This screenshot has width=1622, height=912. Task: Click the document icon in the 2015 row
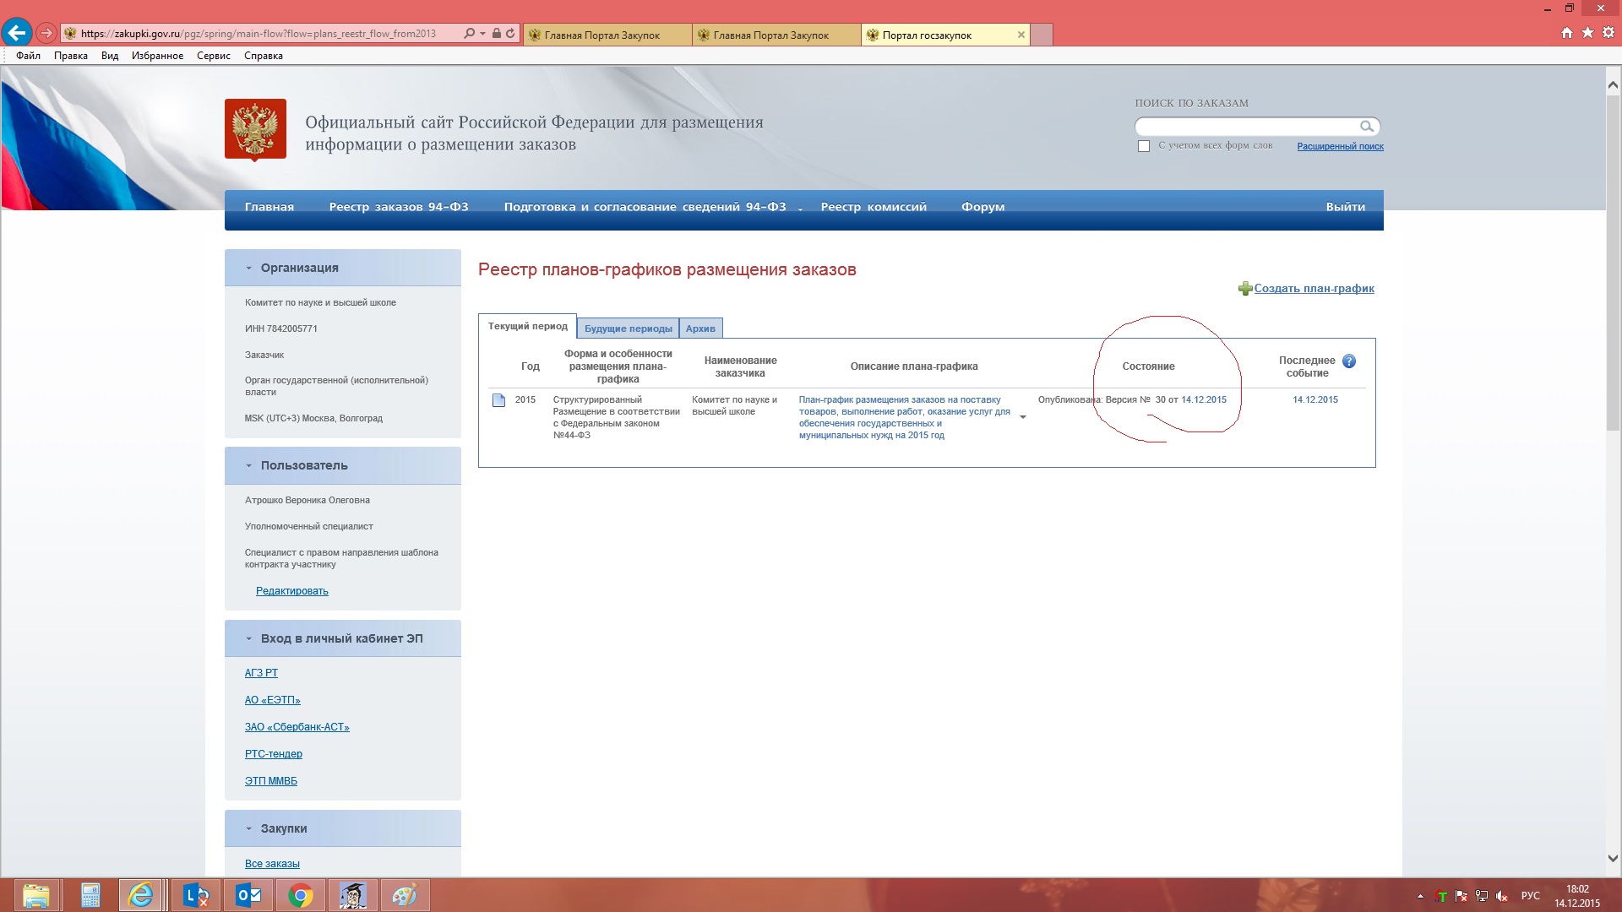coord(498,400)
